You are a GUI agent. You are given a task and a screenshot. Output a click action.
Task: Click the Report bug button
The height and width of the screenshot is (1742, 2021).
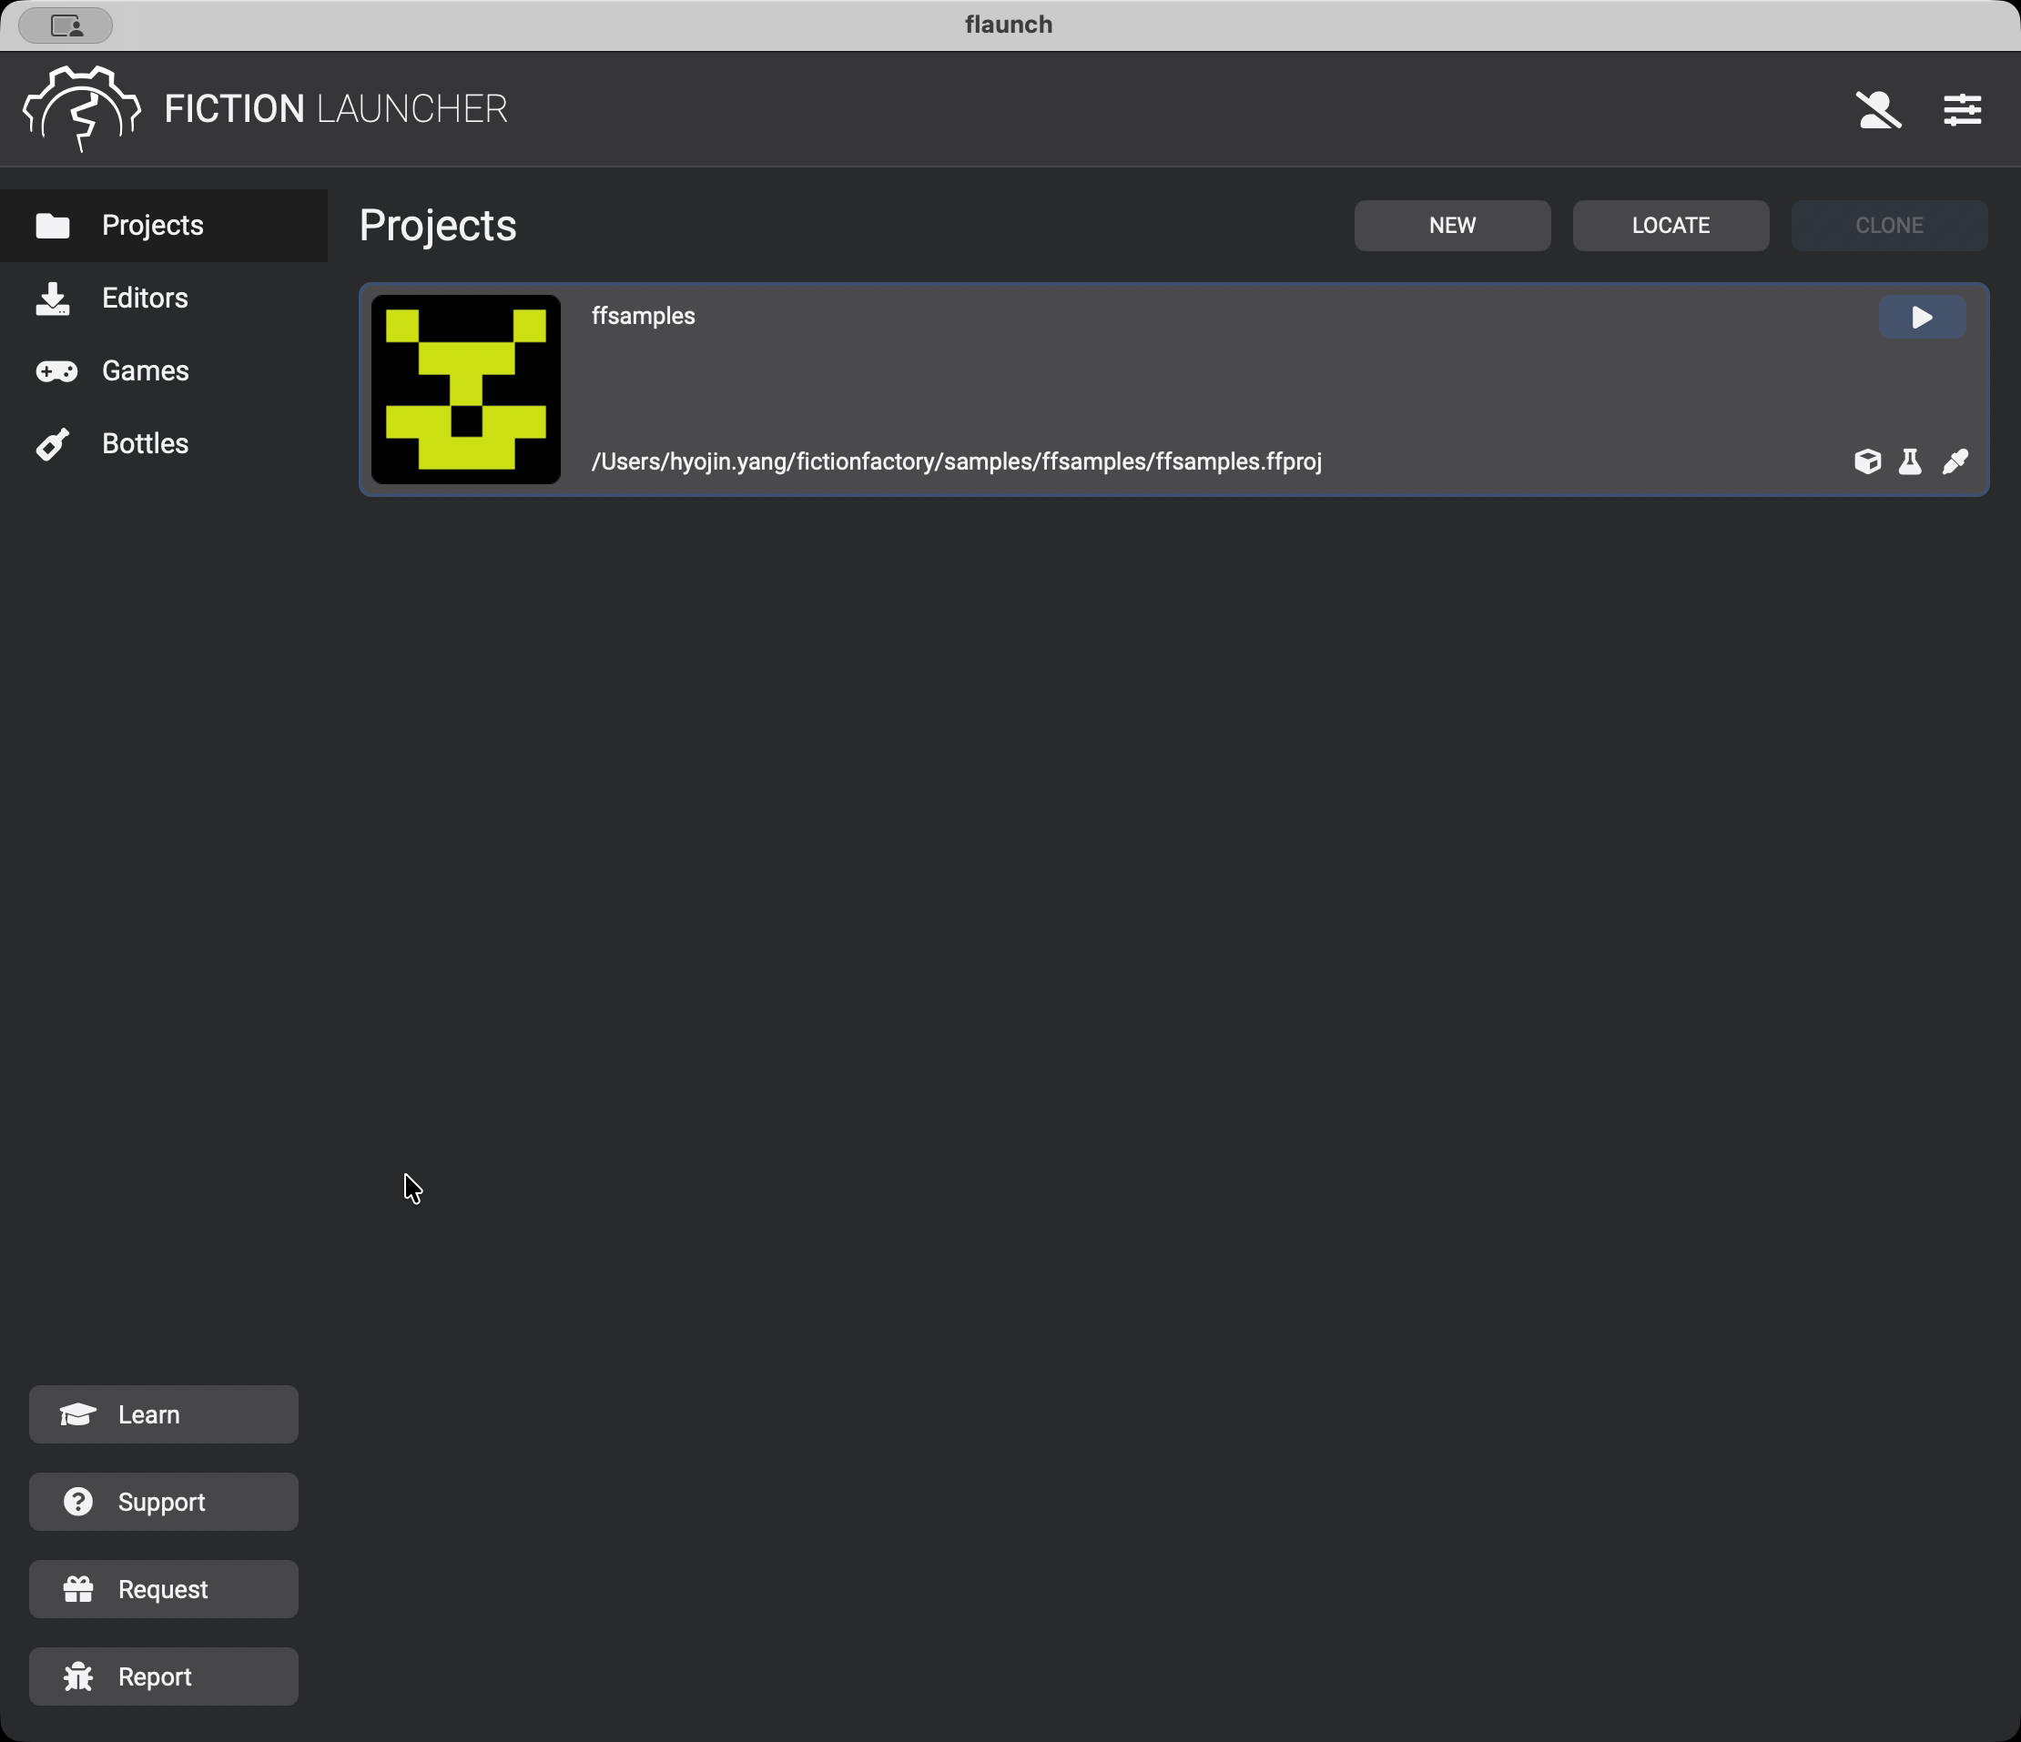164,1676
